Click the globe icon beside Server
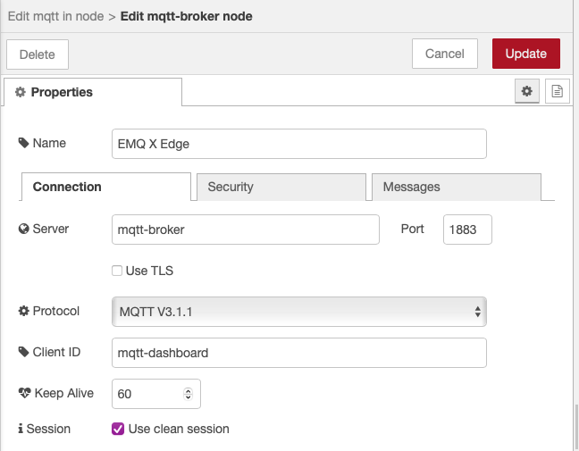The image size is (579, 451). tap(23, 229)
